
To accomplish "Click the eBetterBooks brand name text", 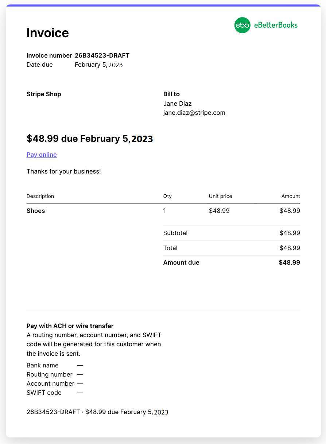I will click(276, 25).
